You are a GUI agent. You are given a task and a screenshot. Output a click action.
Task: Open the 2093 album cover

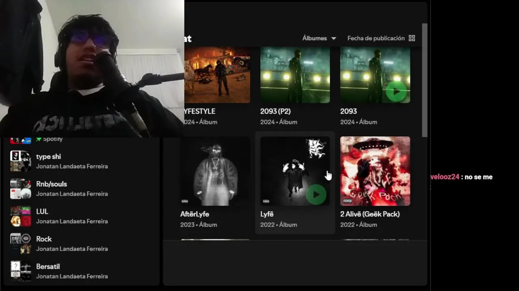pyautogui.click(x=375, y=75)
